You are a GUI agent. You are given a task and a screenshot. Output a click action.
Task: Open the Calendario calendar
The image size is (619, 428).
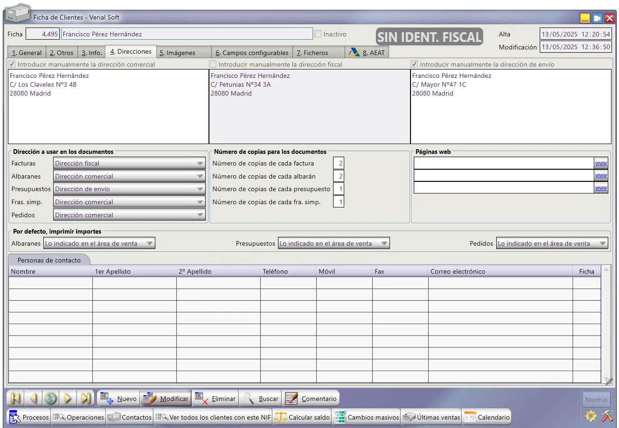click(x=487, y=417)
